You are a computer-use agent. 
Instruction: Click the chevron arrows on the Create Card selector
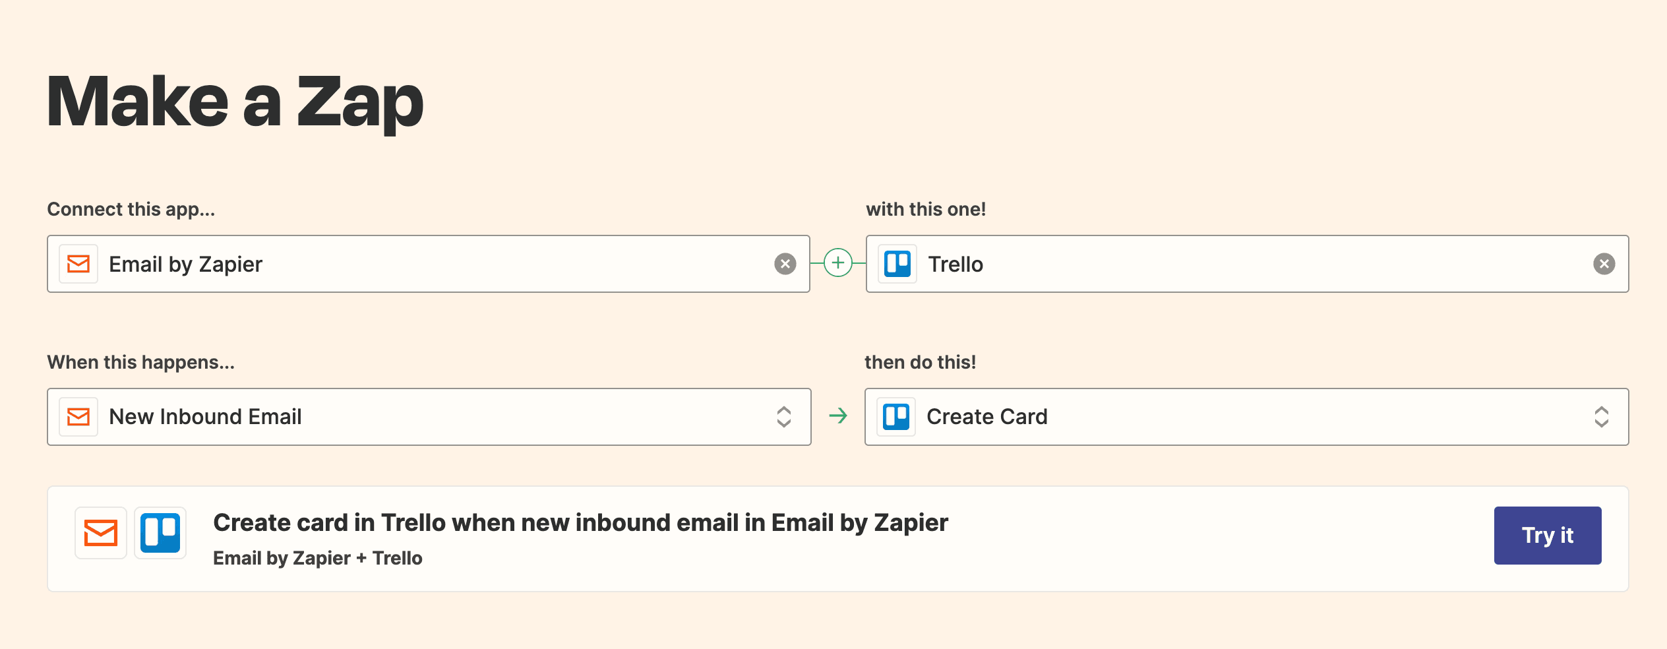pyautogui.click(x=1601, y=417)
